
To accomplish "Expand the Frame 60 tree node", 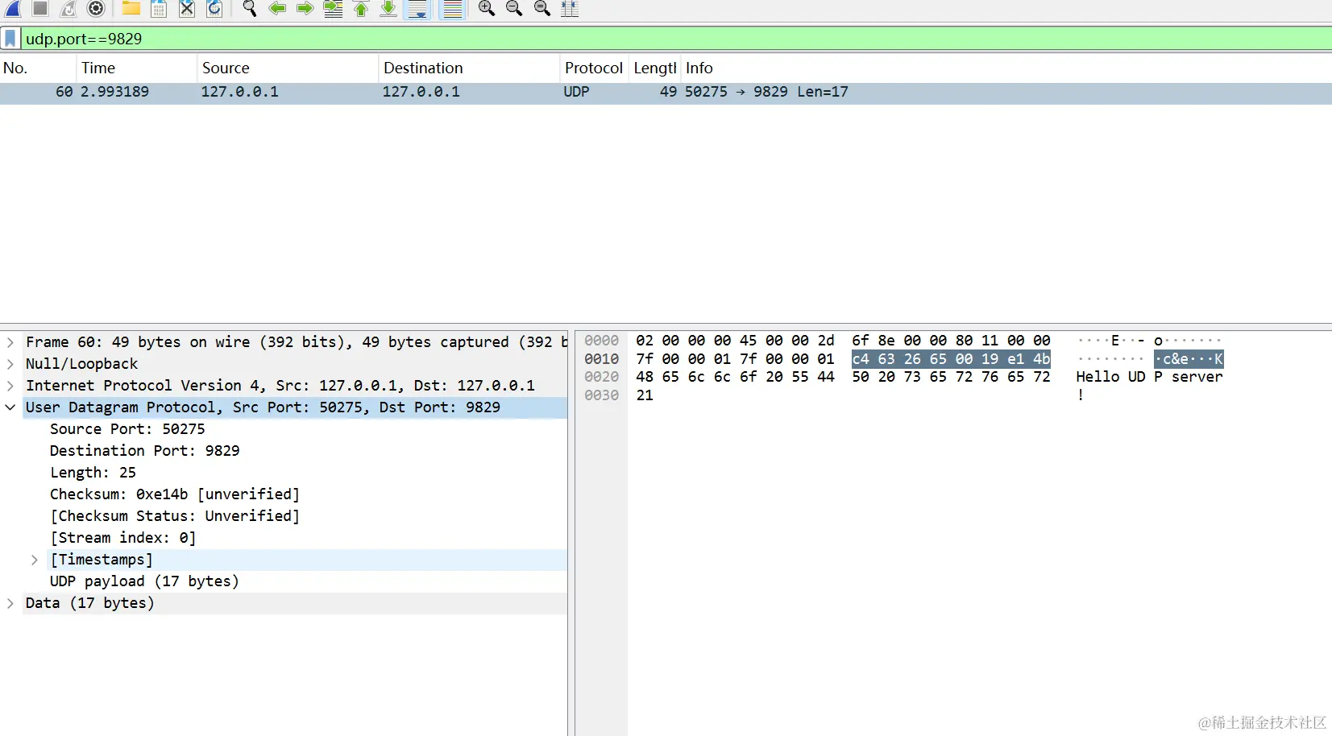I will (10, 342).
